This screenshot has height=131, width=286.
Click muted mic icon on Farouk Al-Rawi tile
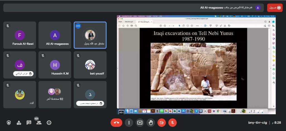click(8, 26)
